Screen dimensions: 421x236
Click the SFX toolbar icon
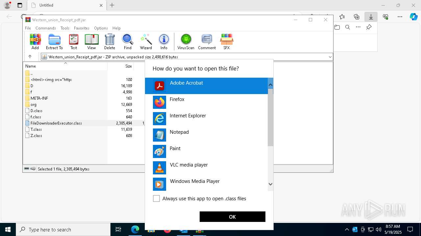coord(227,42)
